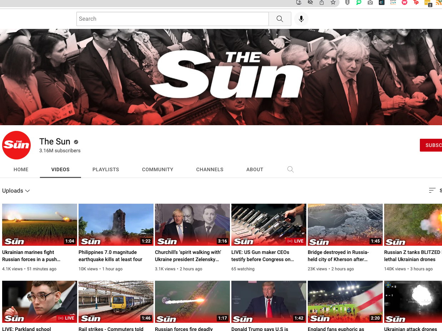Play the England fans stadium thumbnail
Screen dimensions: 442x331
coord(345,302)
